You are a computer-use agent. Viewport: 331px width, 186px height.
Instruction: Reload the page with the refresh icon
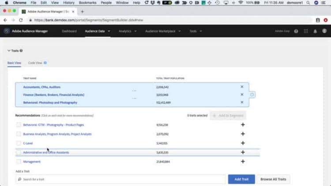coord(21,20)
